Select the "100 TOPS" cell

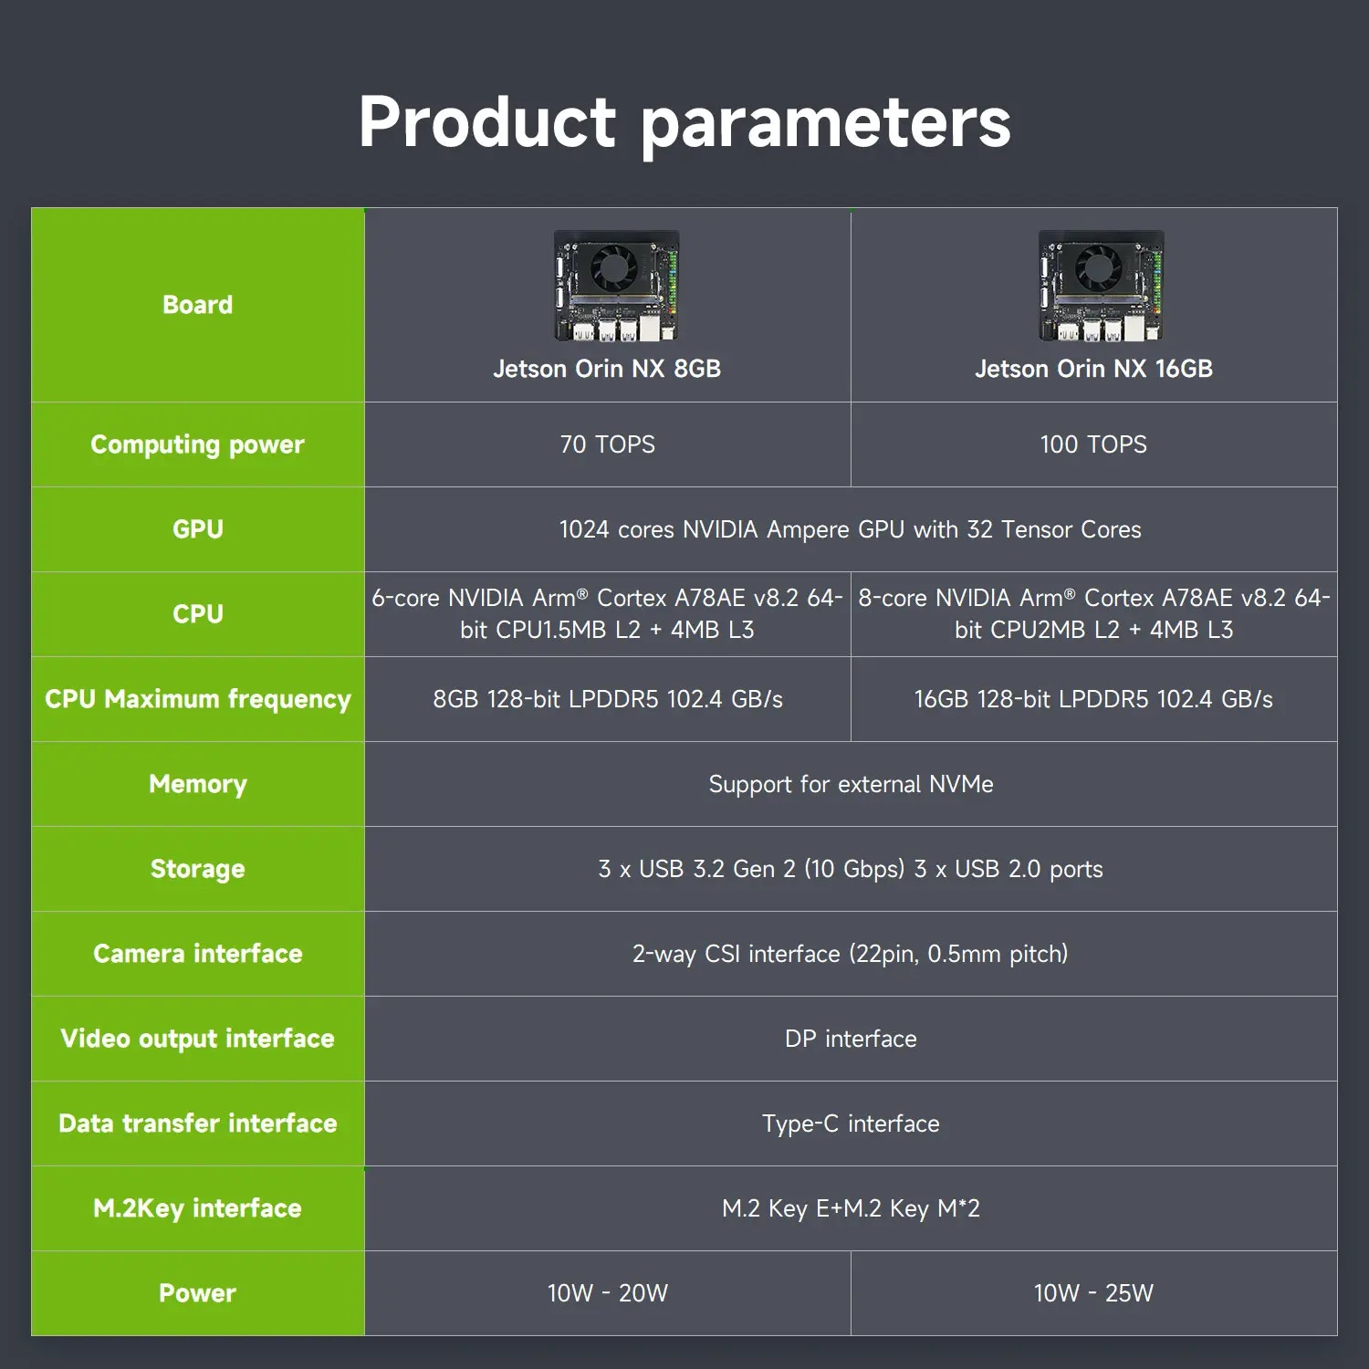tap(1093, 444)
